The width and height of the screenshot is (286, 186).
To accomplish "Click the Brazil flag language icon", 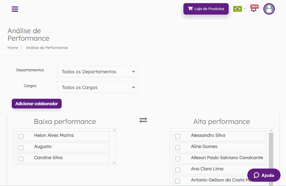I will 237,9.
